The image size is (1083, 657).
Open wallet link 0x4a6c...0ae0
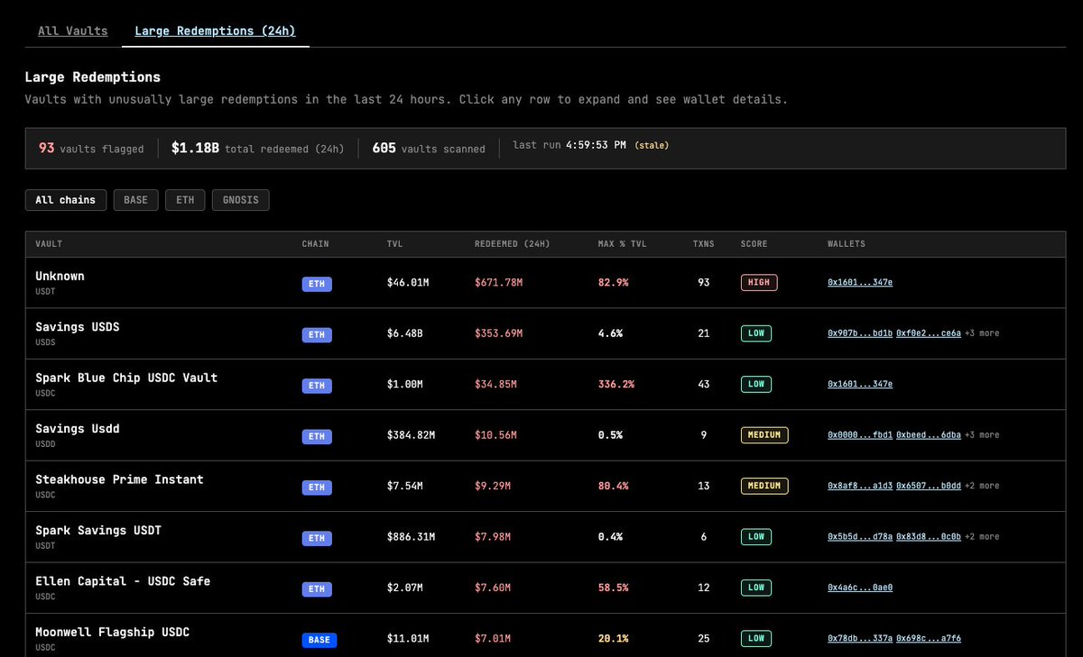860,588
